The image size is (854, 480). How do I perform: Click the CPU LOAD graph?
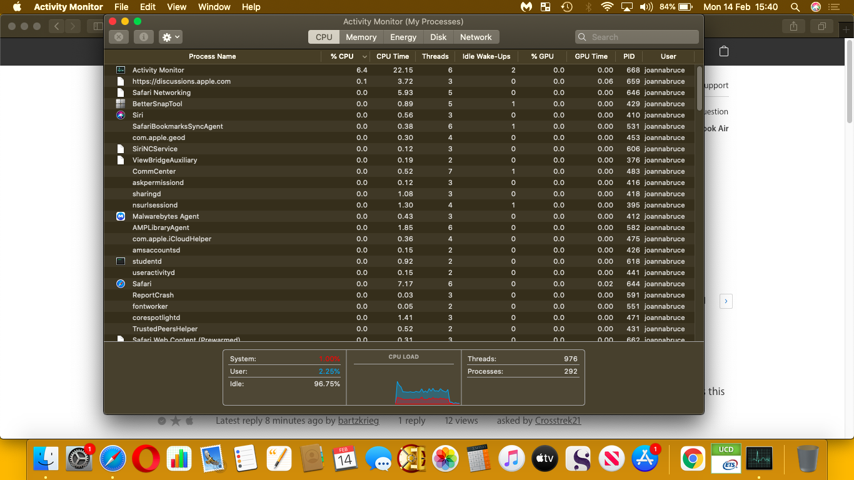(x=404, y=384)
